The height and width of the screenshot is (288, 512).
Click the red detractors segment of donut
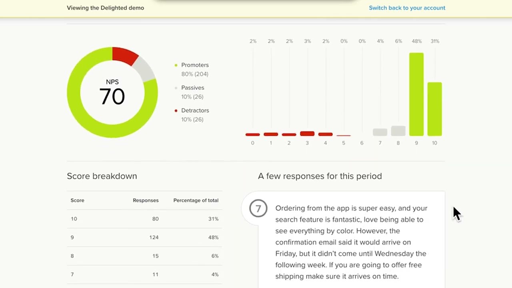pyautogui.click(x=124, y=55)
